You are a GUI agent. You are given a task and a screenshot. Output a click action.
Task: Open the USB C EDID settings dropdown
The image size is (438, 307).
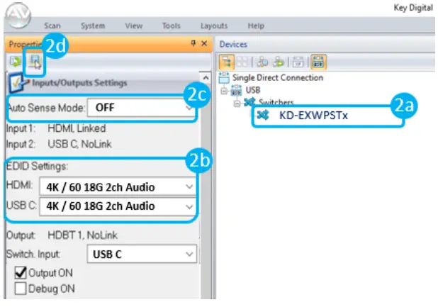pos(118,206)
